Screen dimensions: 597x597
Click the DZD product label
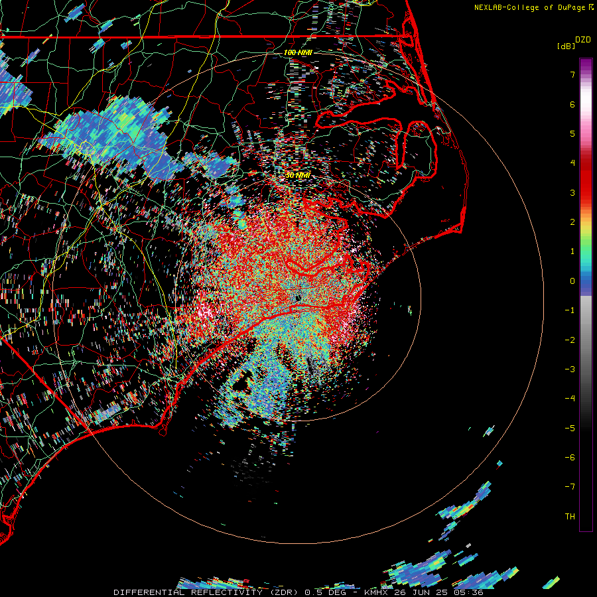coord(583,40)
